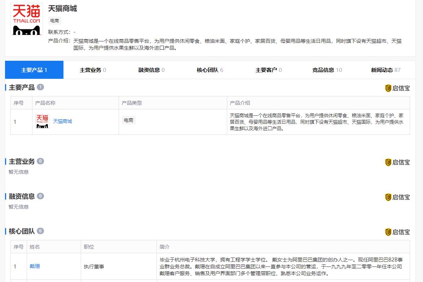Click the 主要产品 section heading
Screen dimensions: 423x282
22,87
